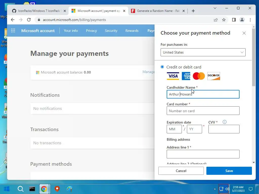Open the Chrome profile avatar menu

[242, 20]
